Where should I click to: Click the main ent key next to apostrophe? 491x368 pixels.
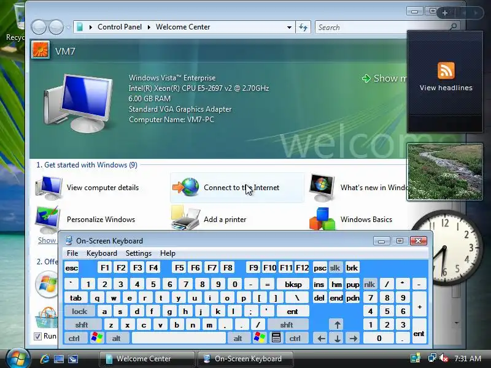292,311
